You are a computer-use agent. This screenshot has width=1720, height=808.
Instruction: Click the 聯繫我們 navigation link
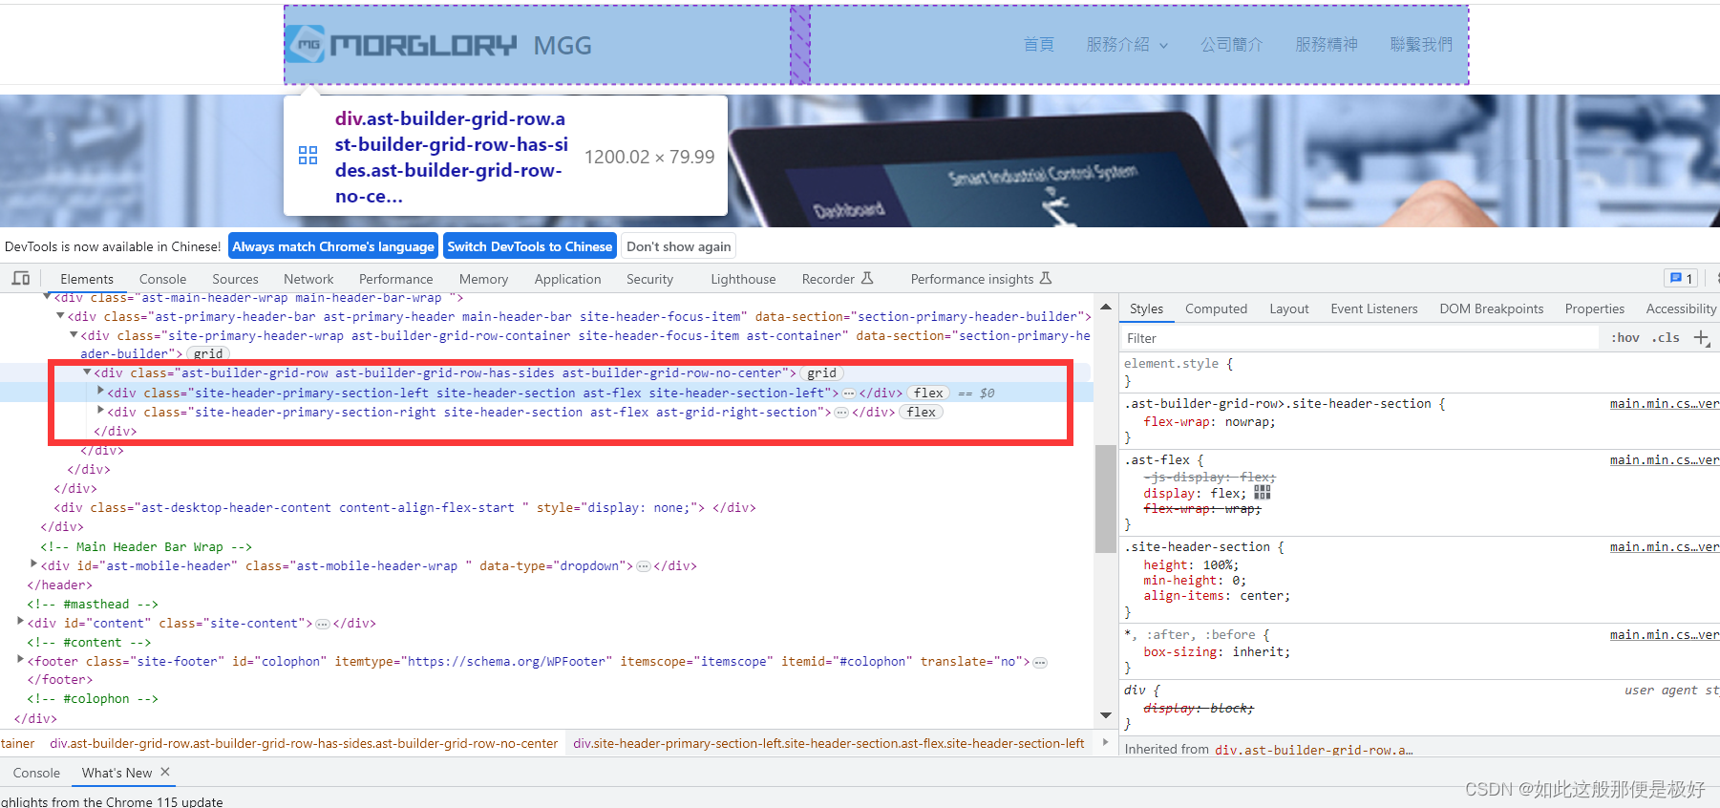[1421, 45]
